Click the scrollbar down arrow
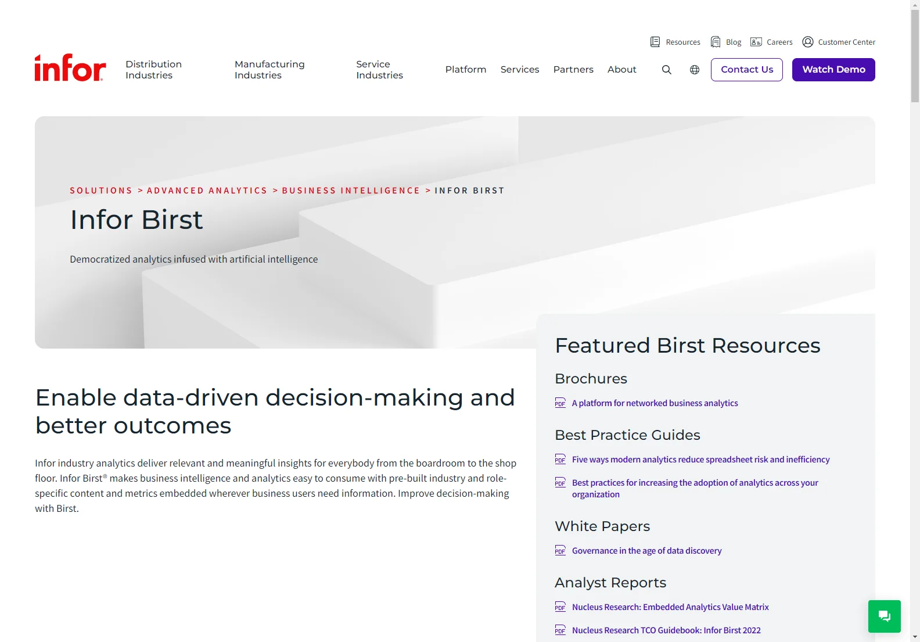Screen dimensions: 920x642 click(915, 637)
